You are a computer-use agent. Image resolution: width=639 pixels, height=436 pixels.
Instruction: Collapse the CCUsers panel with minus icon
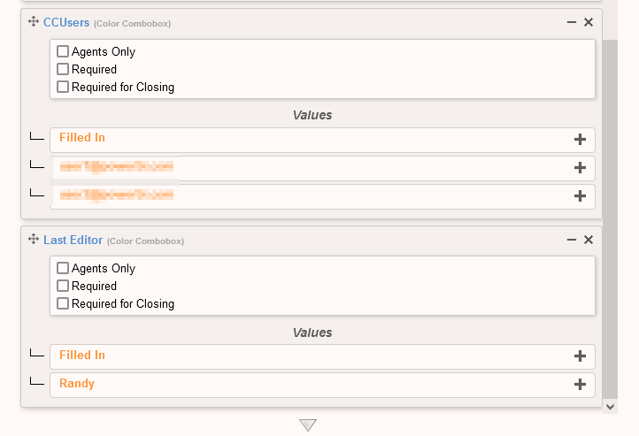coord(572,22)
